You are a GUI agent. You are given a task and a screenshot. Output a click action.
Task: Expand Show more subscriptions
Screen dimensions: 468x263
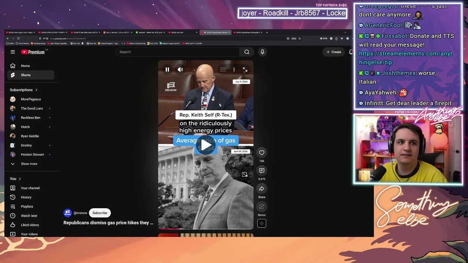click(x=29, y=164)
